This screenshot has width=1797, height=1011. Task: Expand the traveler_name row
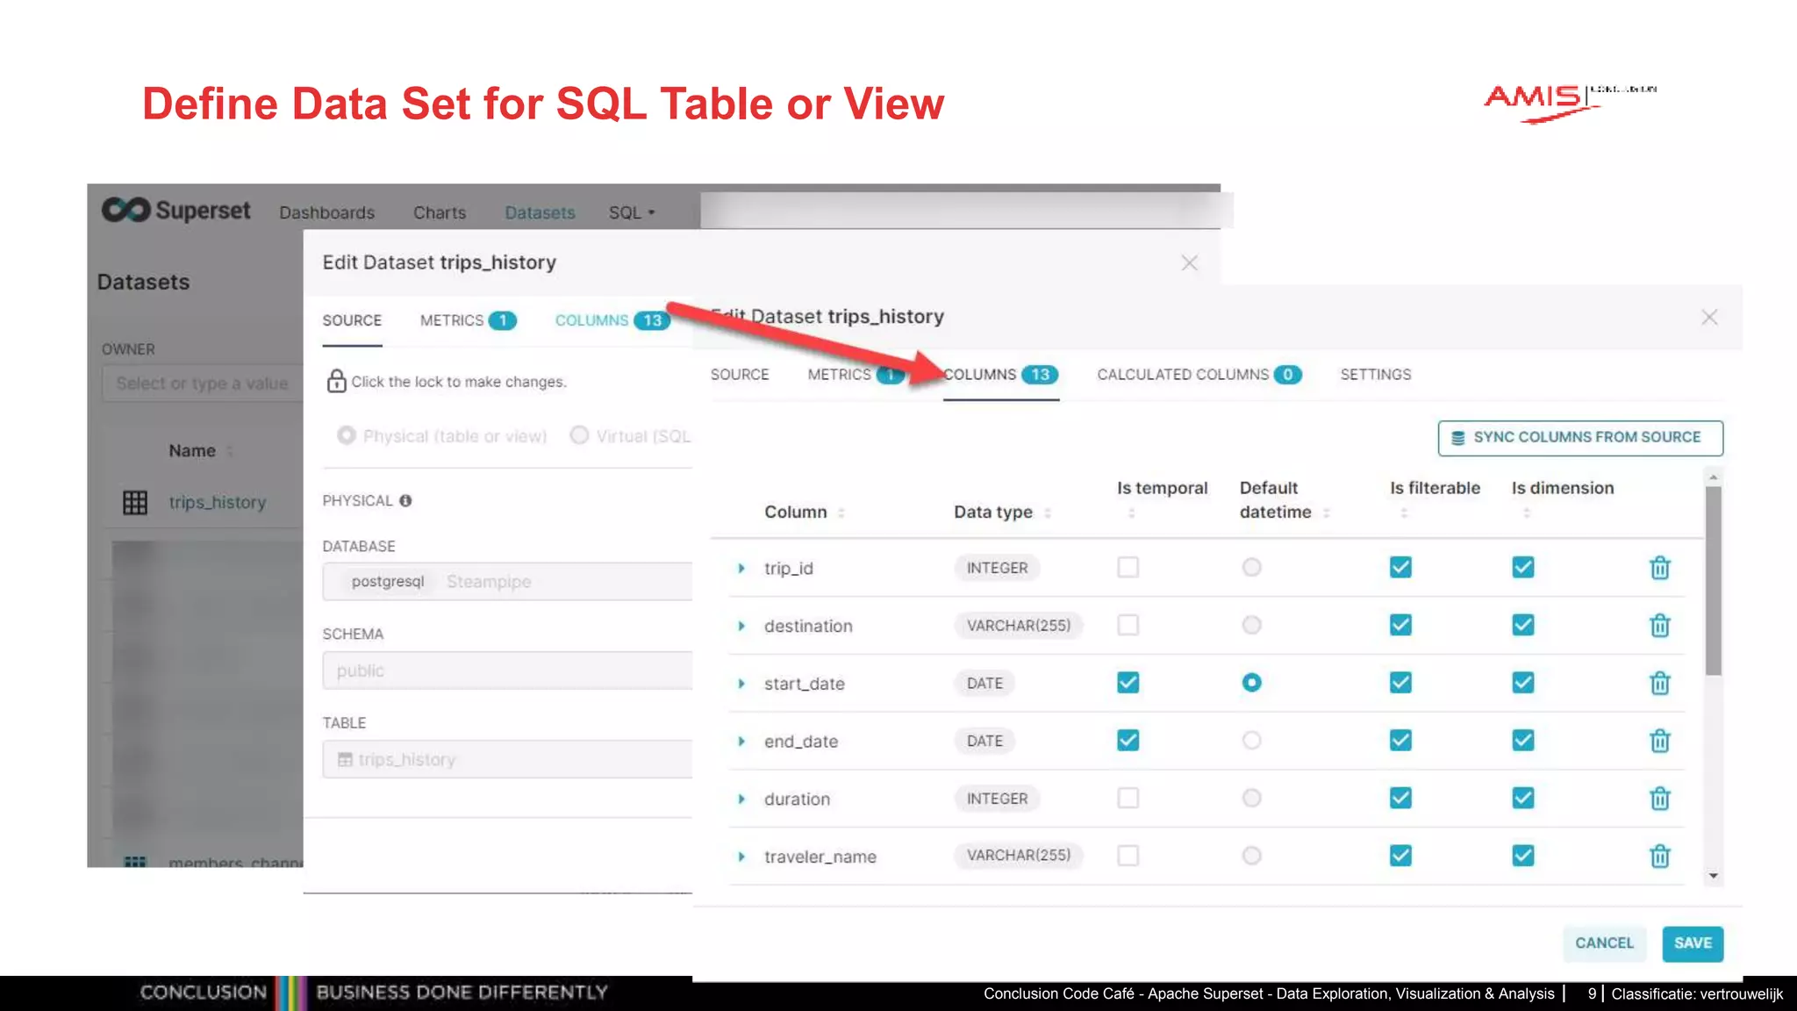[x=741, y=856]
